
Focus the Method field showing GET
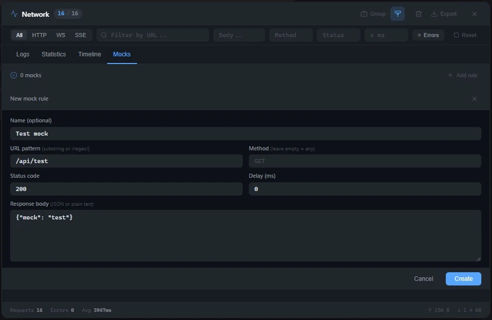(365, 161)
